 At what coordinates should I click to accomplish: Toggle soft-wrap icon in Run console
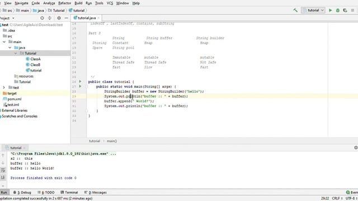point(3,170)
